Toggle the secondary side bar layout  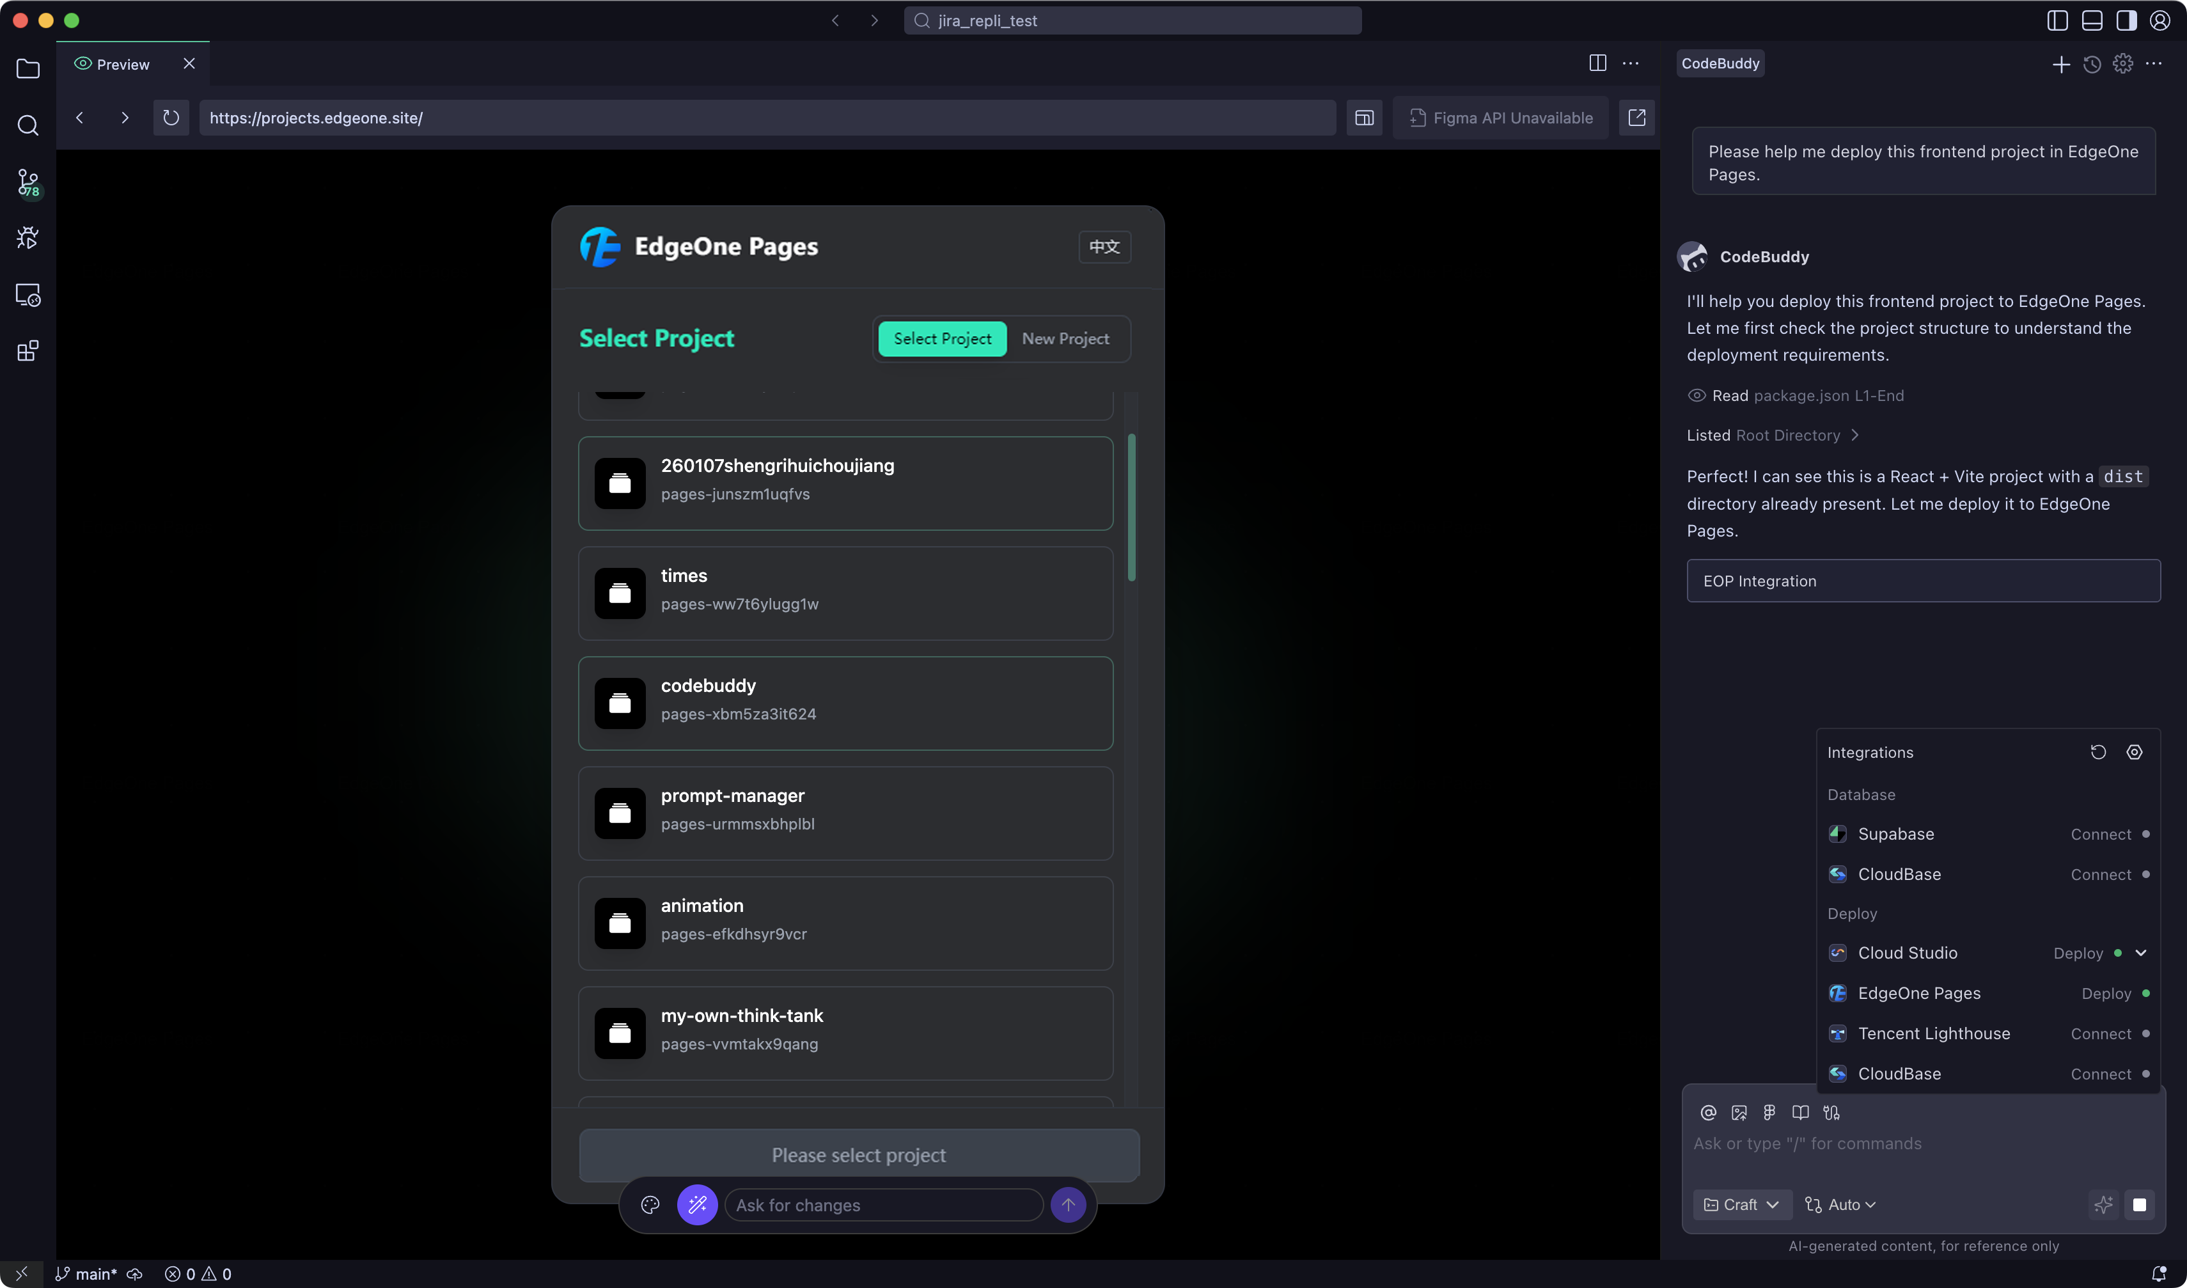tap(2126, 21)
